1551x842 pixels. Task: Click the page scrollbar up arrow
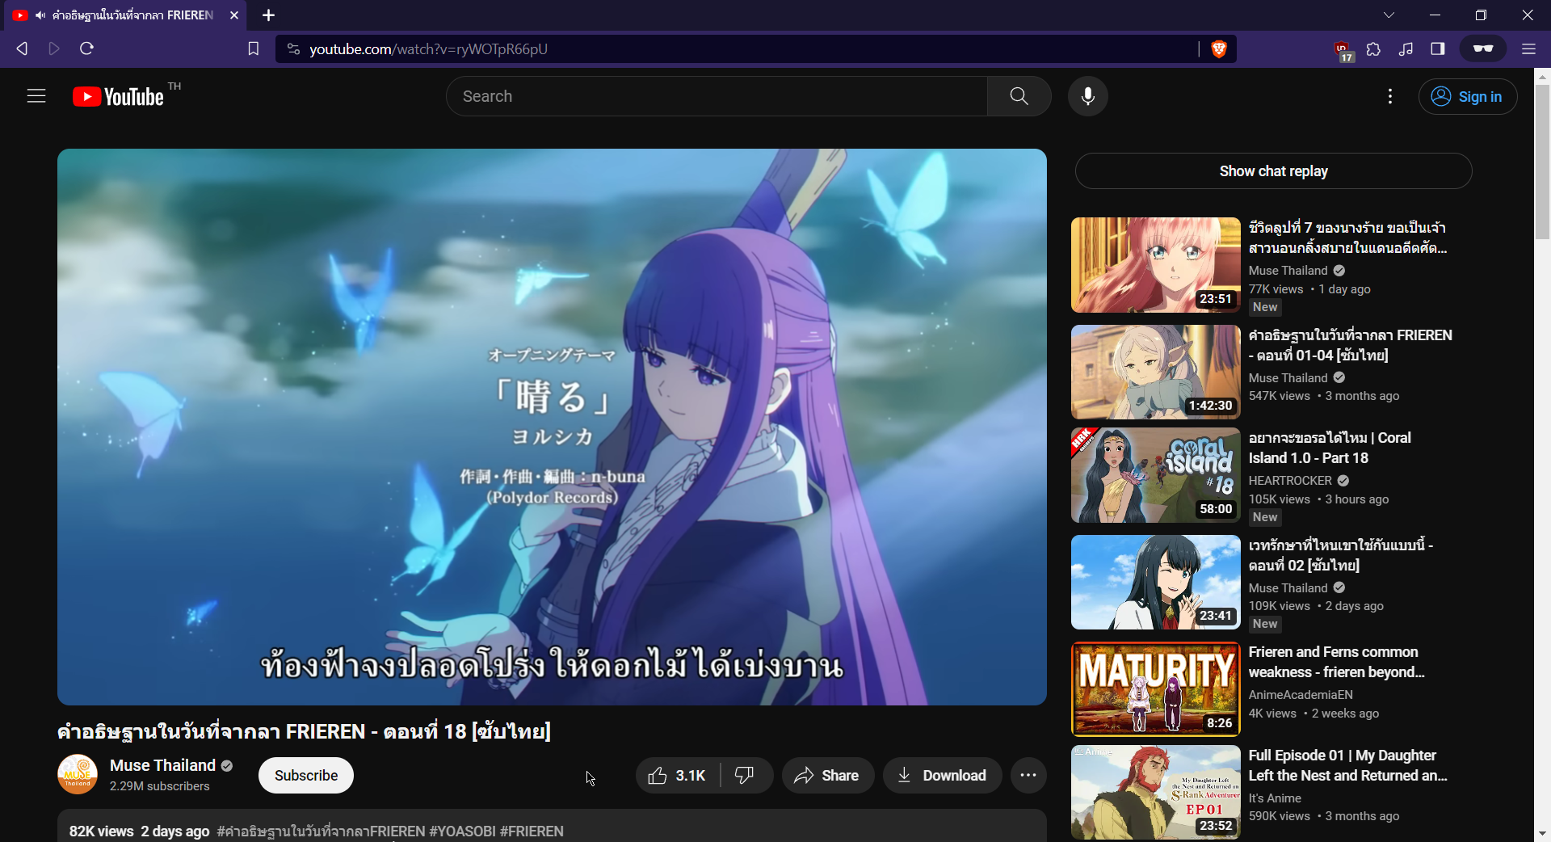pyautogui.click(x=1542, y=77)
